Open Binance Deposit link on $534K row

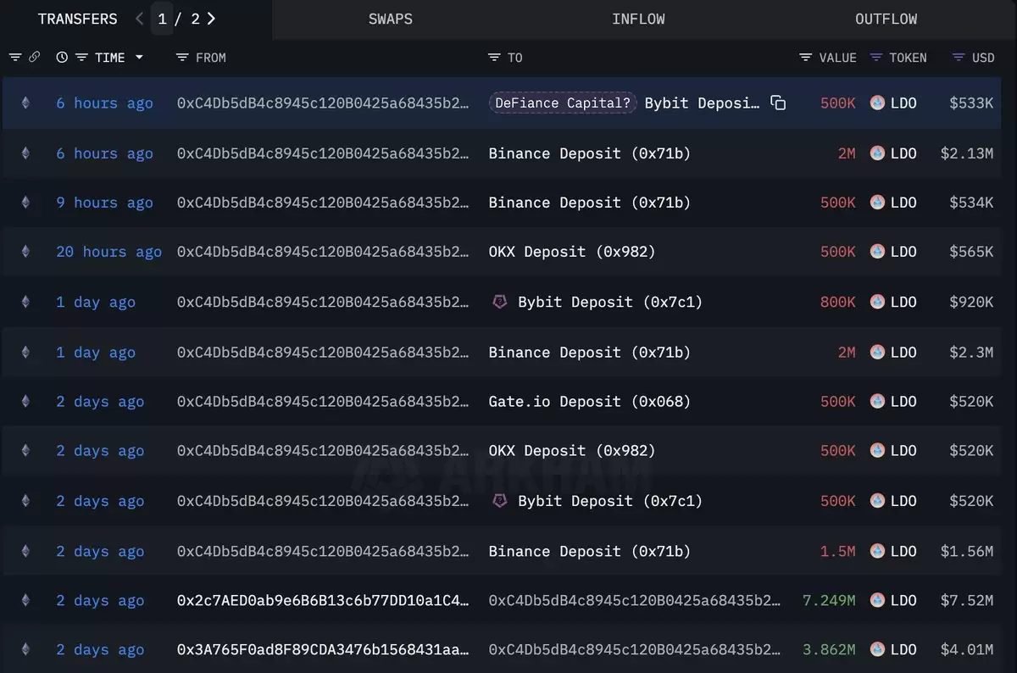click(x=589, y=203)
